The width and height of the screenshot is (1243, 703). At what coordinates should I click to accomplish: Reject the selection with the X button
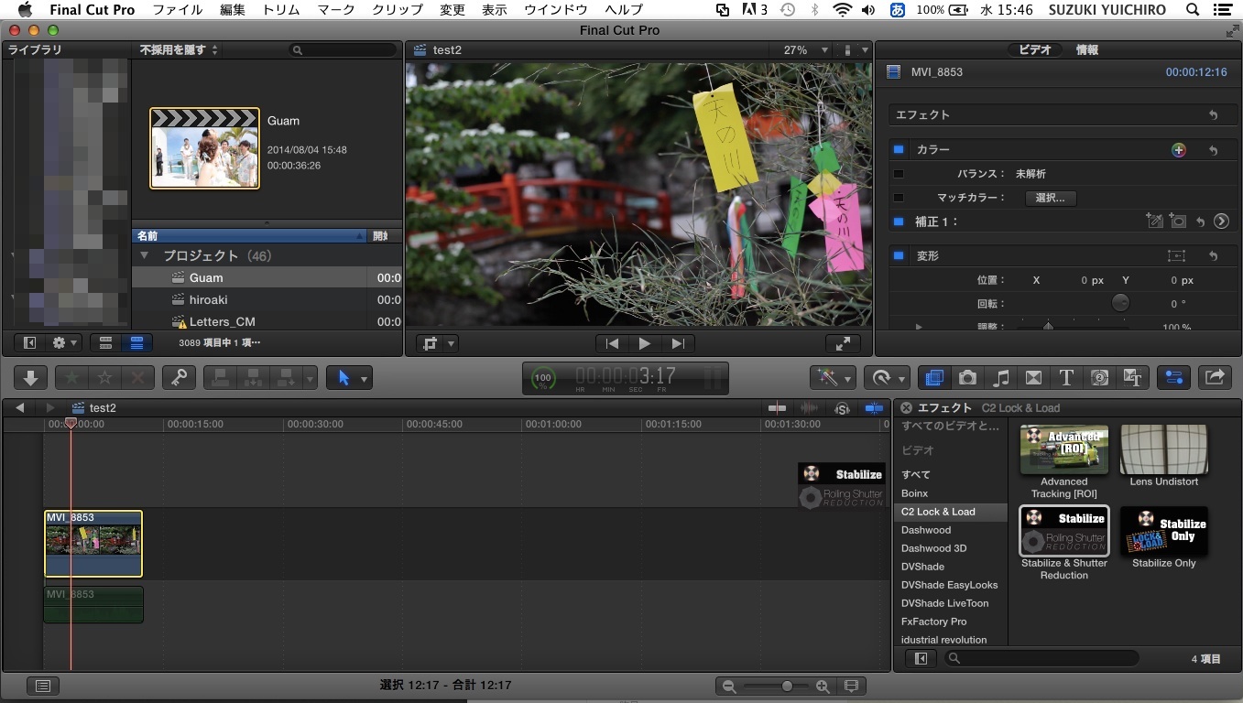(x=137, y=377)
